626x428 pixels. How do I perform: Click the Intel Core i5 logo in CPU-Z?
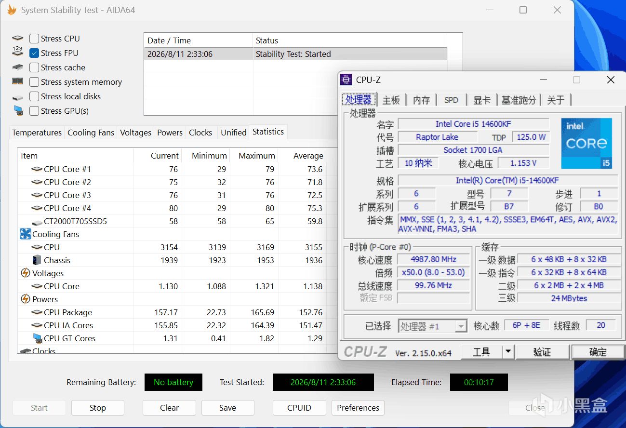(586, 143)
